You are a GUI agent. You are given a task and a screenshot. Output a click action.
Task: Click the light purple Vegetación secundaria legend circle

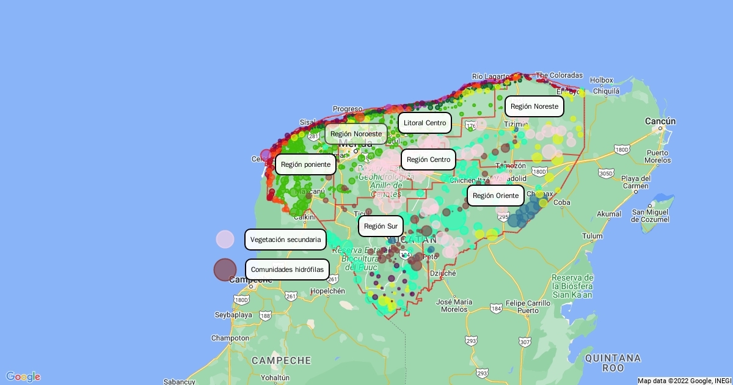pyautogui.click(x=225, y=240)
